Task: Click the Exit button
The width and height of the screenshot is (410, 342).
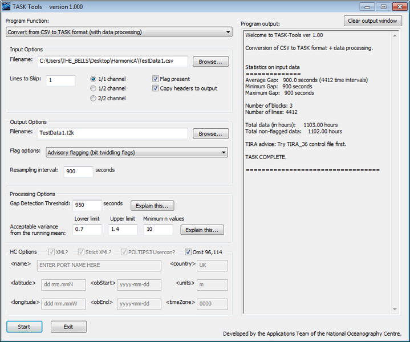Action: point(68,327)
